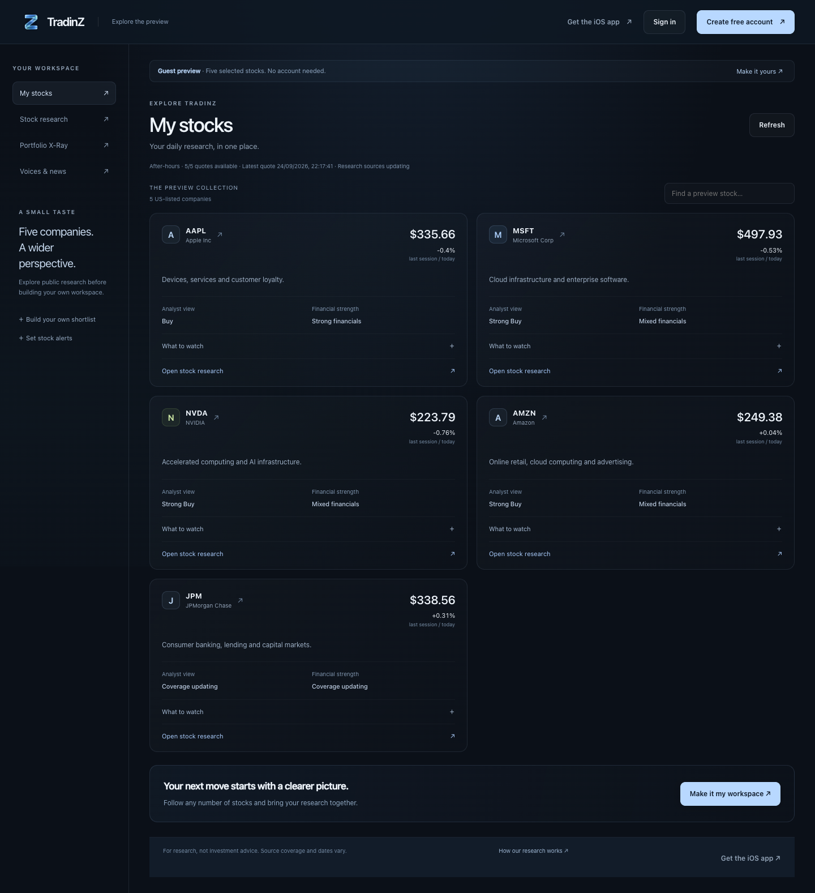Expand What to watch on AMZN card
The height and width of the screenshot is (893, 815).
636,529
